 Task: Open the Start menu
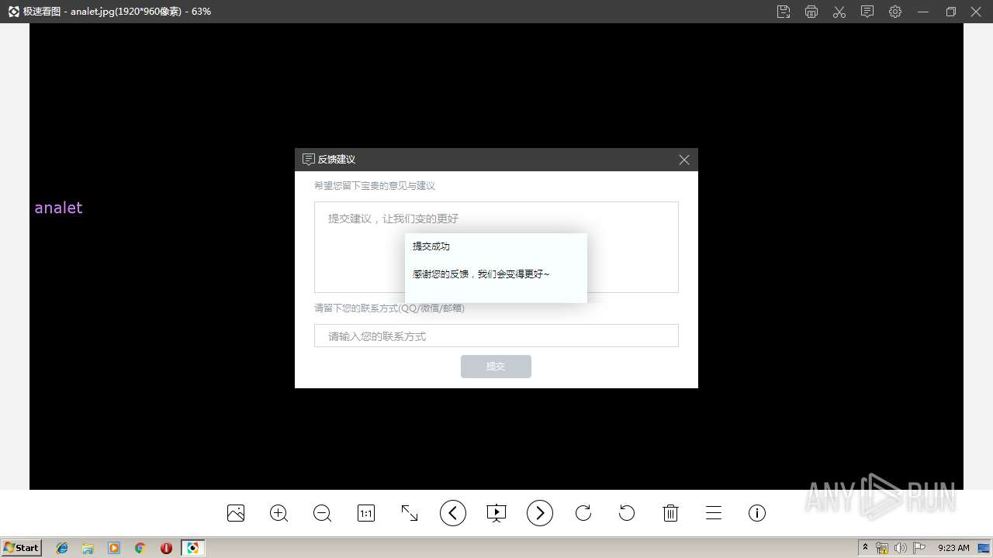21,548
